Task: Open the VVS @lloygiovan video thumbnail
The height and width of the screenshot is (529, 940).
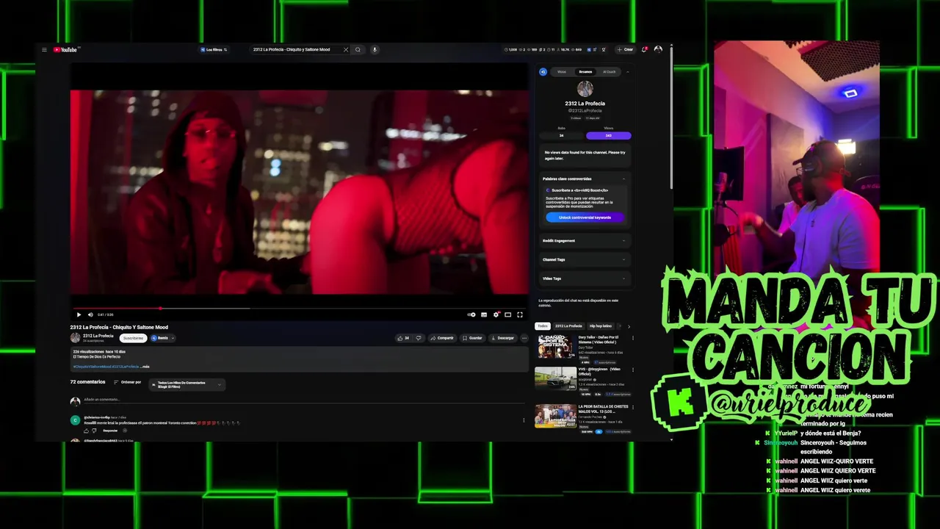Action: tap(555, 378)
